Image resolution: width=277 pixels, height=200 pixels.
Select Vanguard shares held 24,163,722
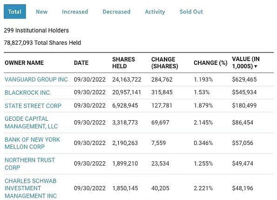(127, 79)
